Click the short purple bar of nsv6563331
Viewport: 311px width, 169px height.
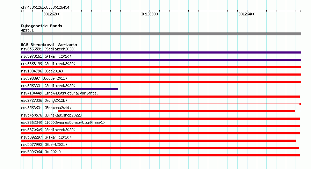point(69,89)
